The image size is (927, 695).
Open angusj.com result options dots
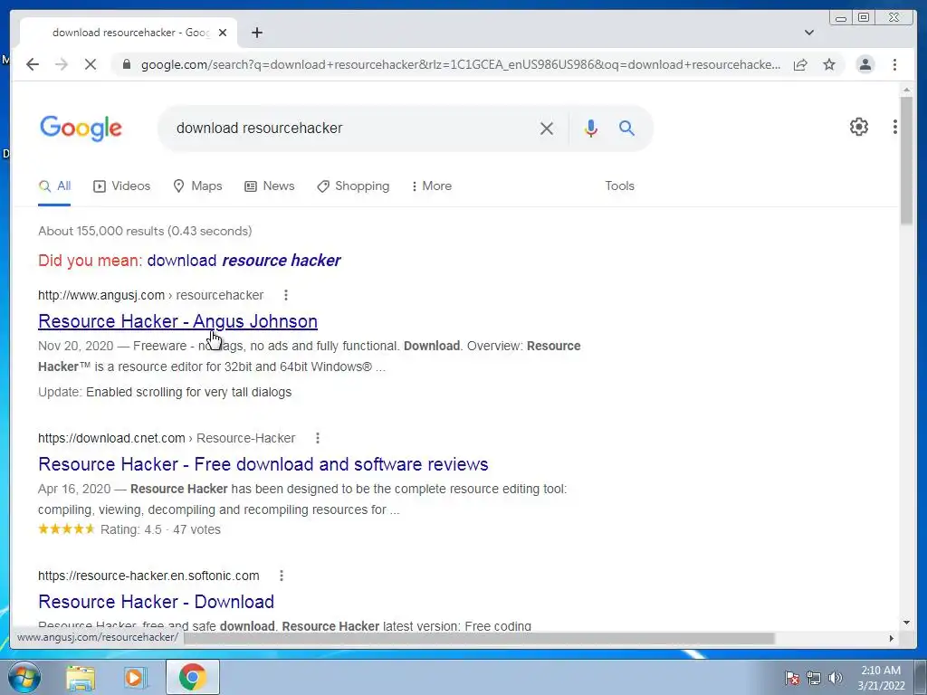285,295
